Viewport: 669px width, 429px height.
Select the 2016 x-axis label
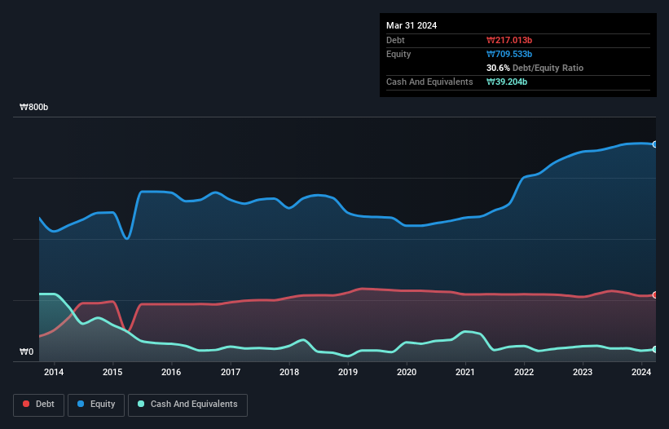171,372
